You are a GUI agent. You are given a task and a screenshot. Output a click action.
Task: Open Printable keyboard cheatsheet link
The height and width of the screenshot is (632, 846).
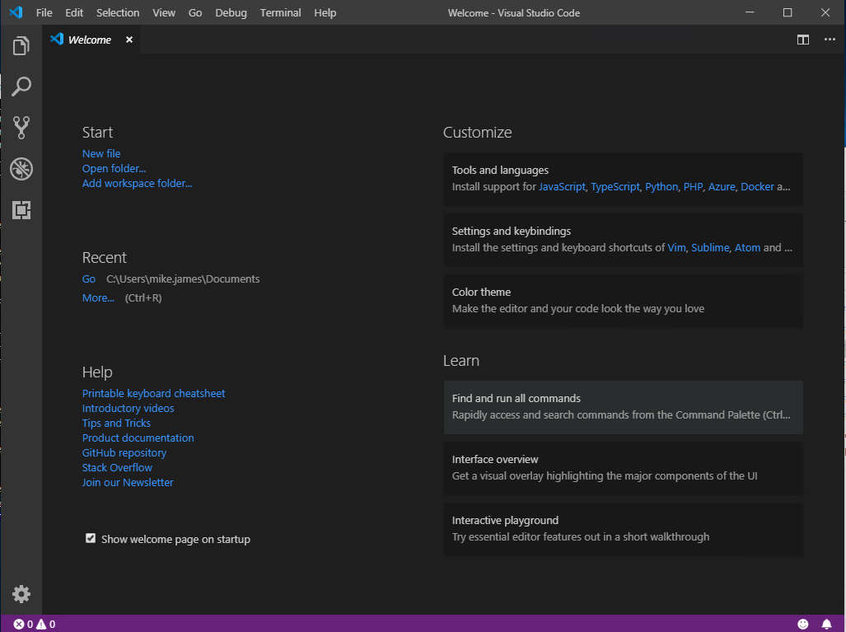pos(153,393)
